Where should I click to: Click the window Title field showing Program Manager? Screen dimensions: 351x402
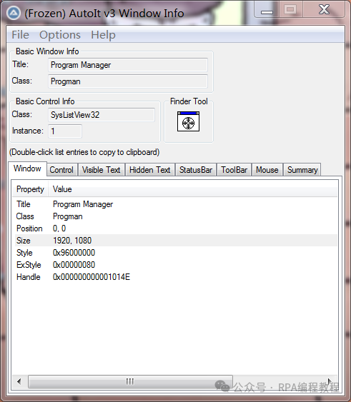pos(128,65)
